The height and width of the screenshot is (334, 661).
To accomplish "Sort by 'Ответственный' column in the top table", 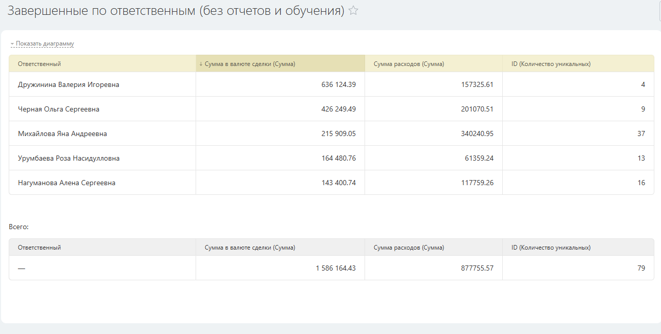I will point(39,64).
